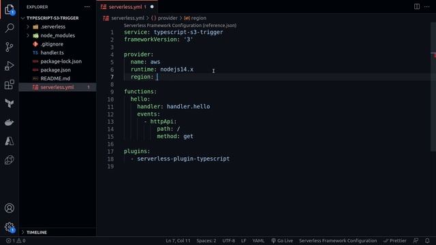Image resolution: width=436 pixels, height=245 pixels.
Task: Click the editor vertical scrollbar
Action: [433, 86]
